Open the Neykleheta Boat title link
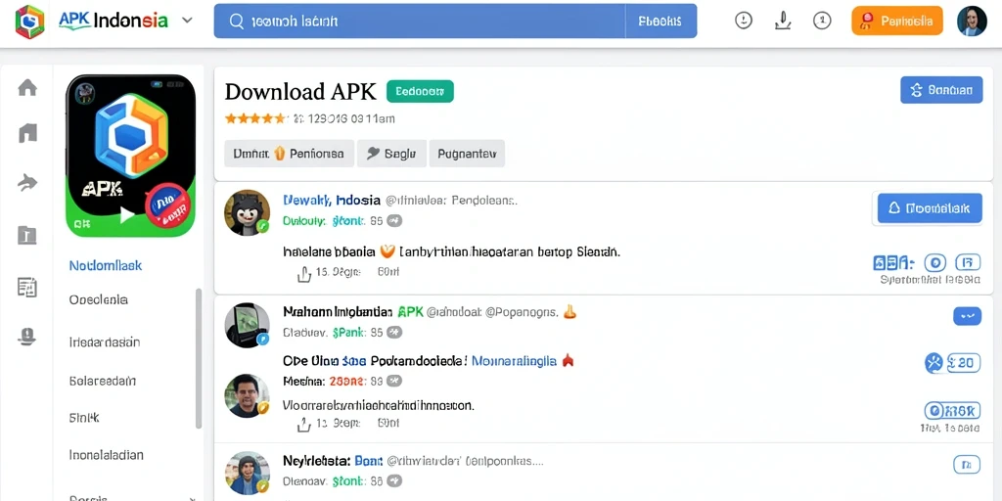This screenshot has height=501, width=1002. 333,460
